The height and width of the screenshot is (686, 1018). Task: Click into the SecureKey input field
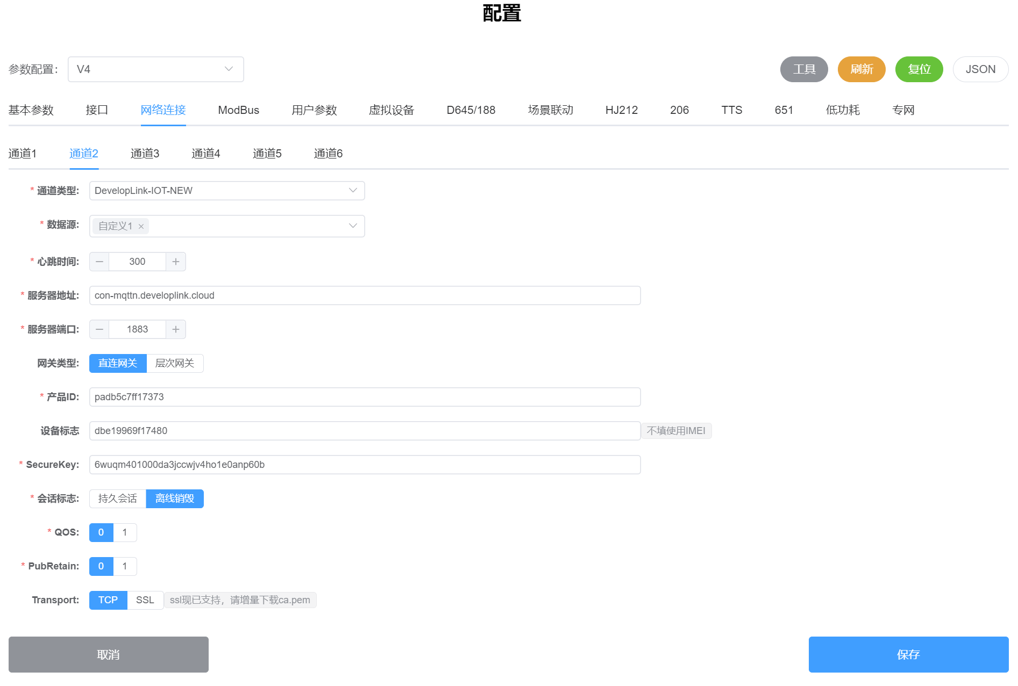tap(365, 465)
